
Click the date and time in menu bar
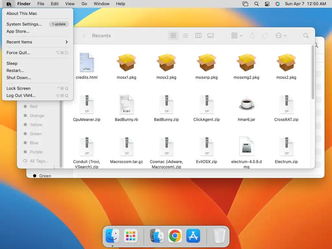305,4
